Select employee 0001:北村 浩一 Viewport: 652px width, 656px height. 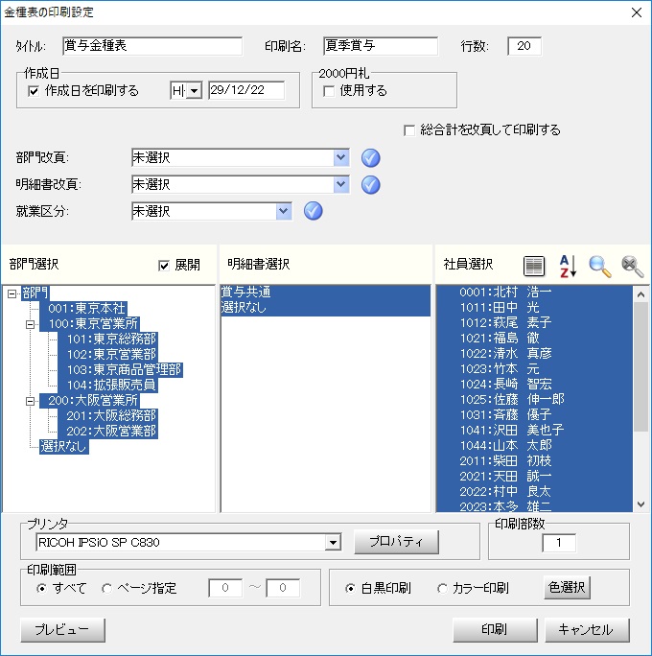pos(534,293)
